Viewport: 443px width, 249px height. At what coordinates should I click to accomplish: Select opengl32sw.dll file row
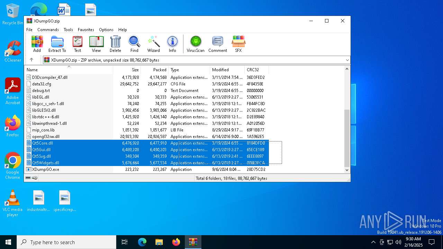tap(147, 137)
